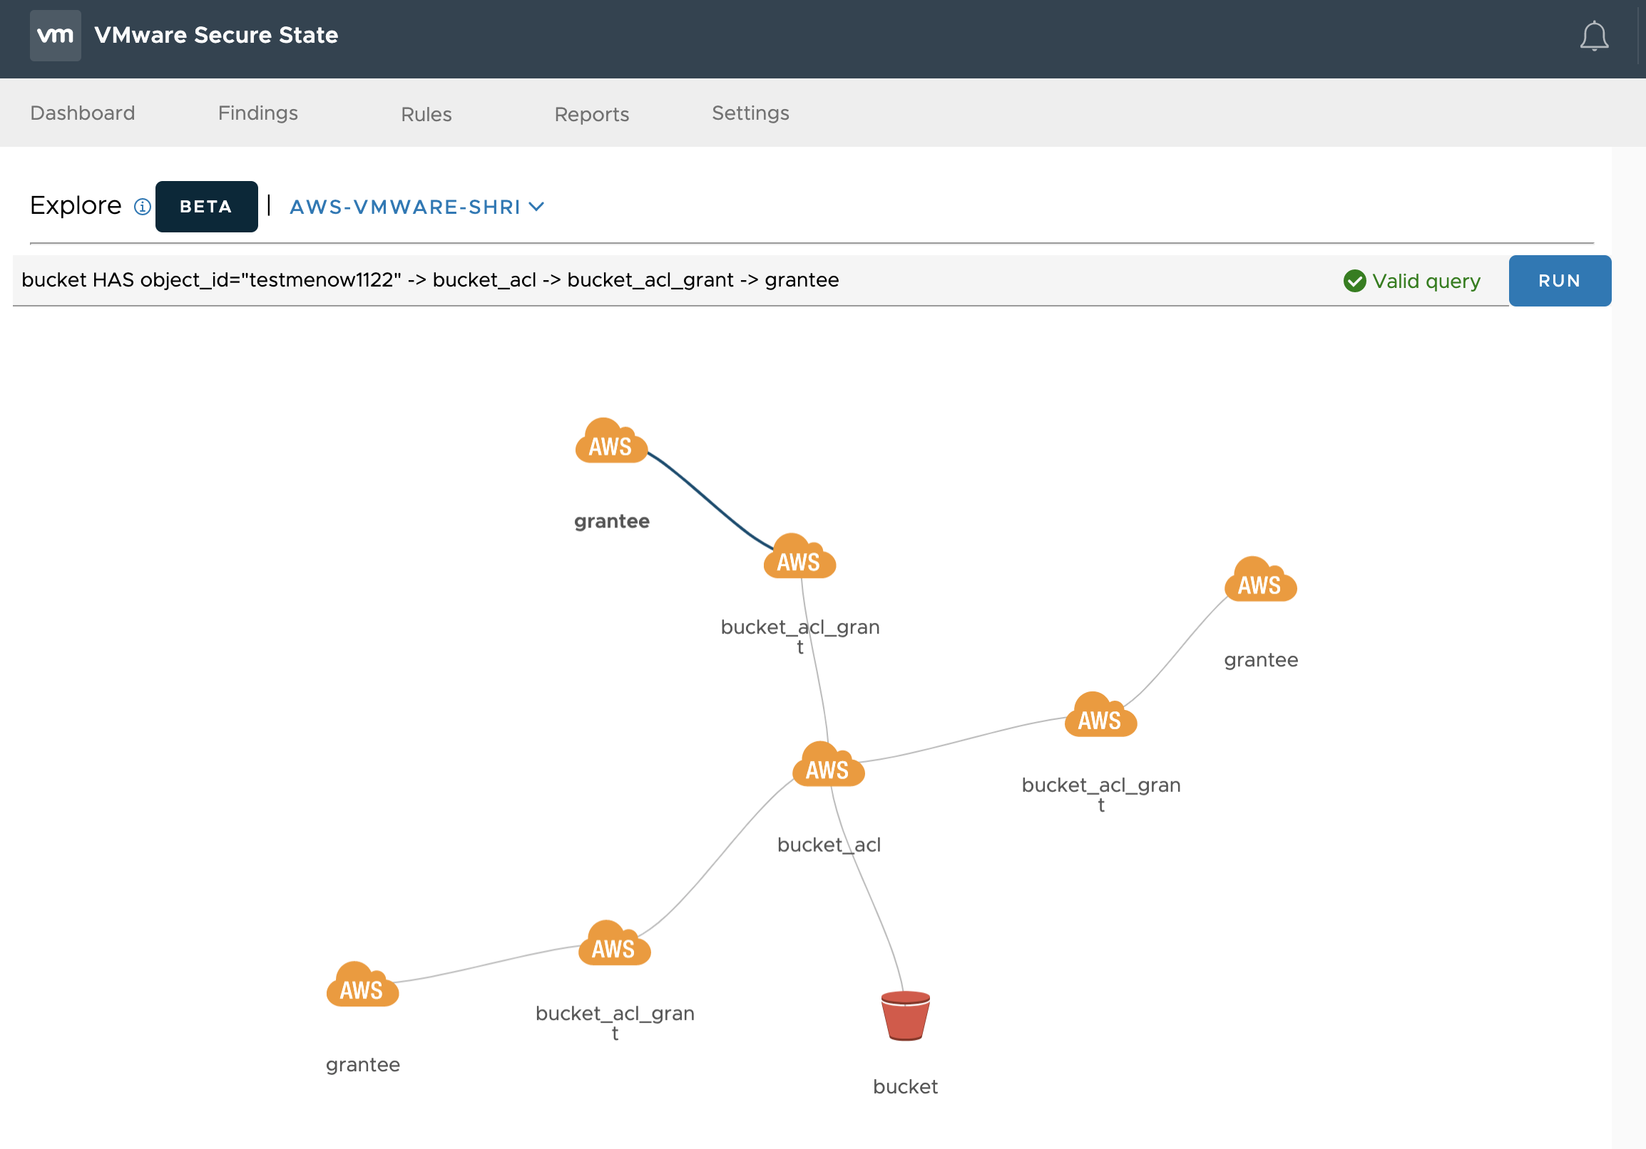Select the highlighted grantee AWS node at top
This screenshot has height=1149, width=1646.
click(610, 441)
